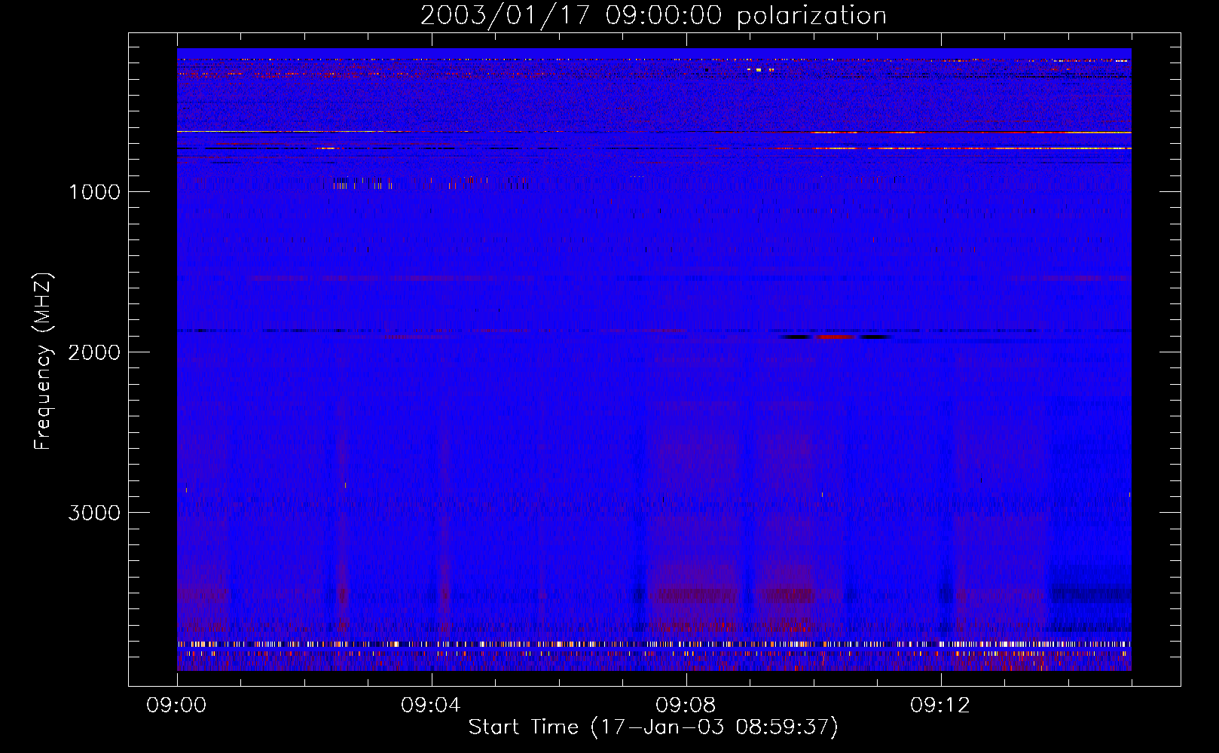
Task: Select the "Start Time (17-Jan-03 08:59:37)" axis label
Action: 653,727
